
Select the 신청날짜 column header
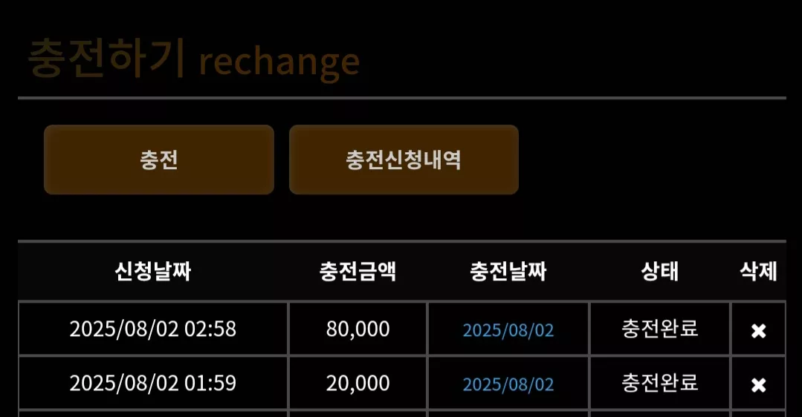point(153,271)
